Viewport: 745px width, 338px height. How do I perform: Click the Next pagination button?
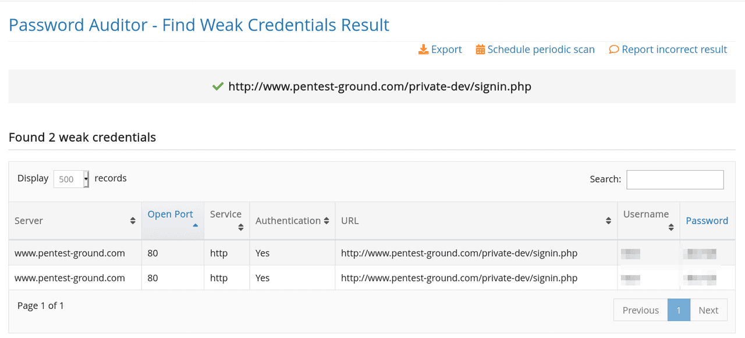(708, 310)
